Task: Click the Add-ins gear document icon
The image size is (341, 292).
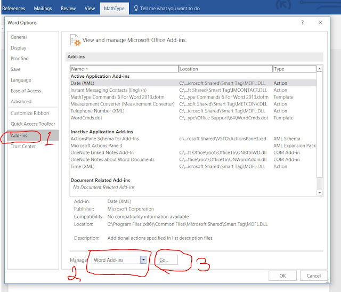Action: coord(75,40)
